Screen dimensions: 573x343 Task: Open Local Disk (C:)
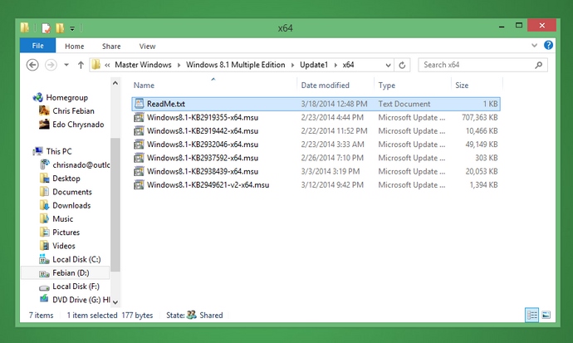click(x=76, y=259)
